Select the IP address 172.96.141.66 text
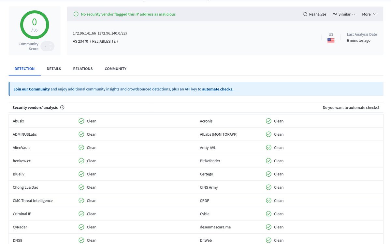 (84, 33)
